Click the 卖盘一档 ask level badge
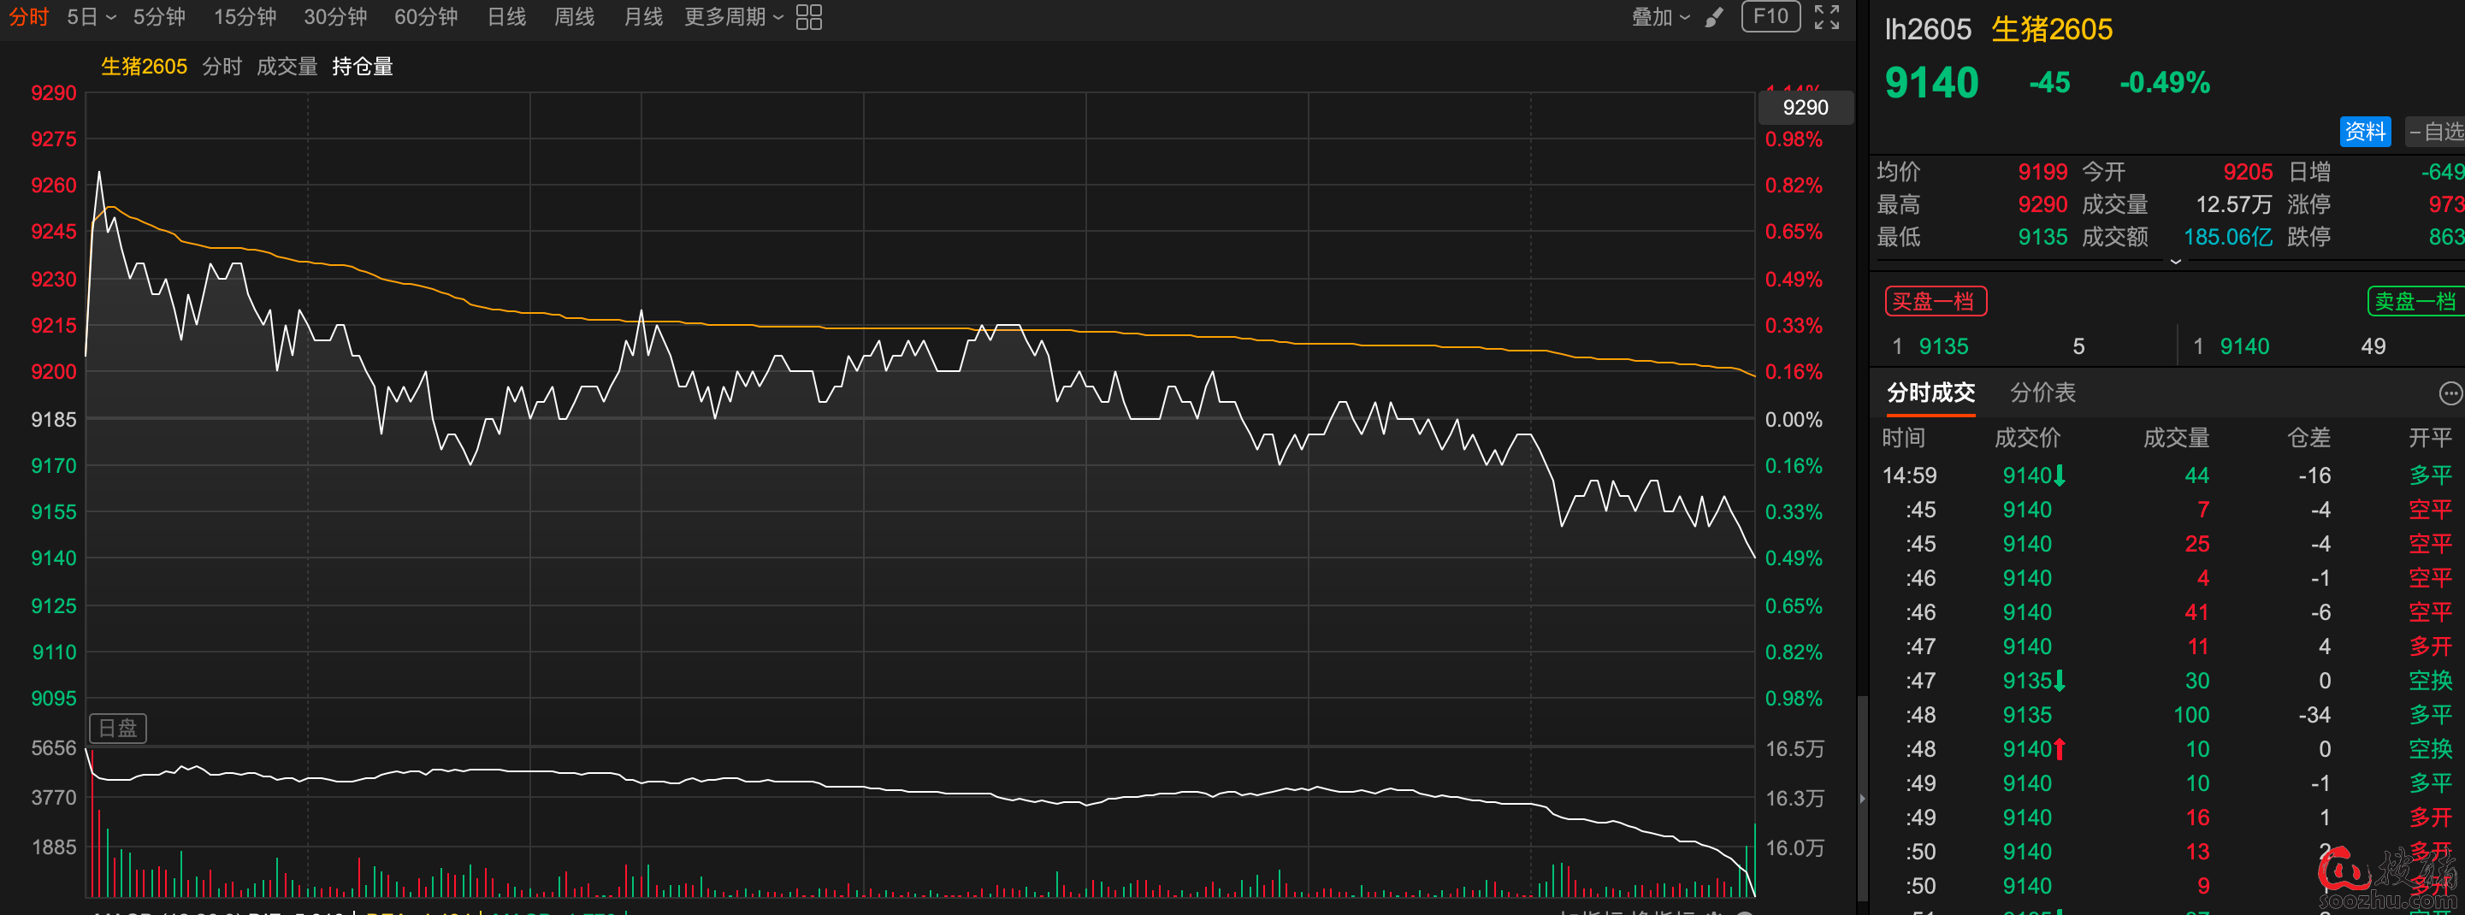This screenshot has height=915, width=2465. coord(2415,302)
